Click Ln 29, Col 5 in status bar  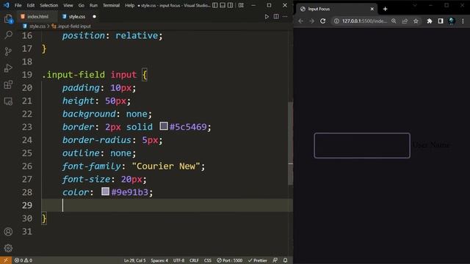135,260
